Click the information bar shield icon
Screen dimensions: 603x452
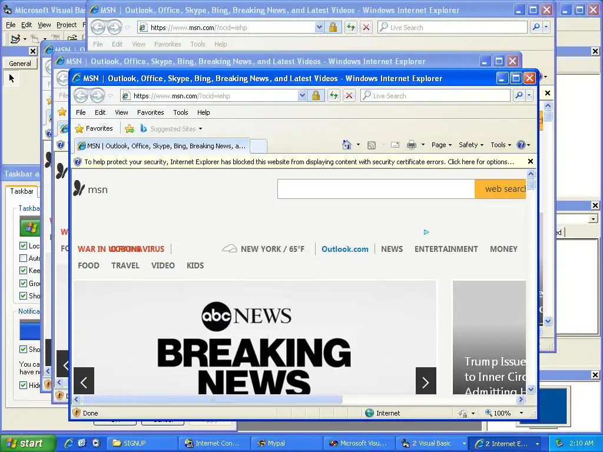point(77,162)
